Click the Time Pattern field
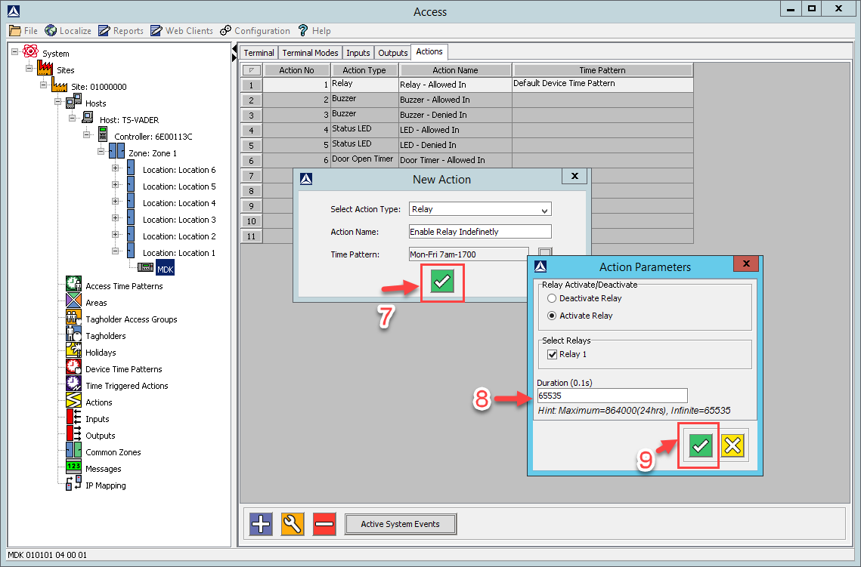 469,254
